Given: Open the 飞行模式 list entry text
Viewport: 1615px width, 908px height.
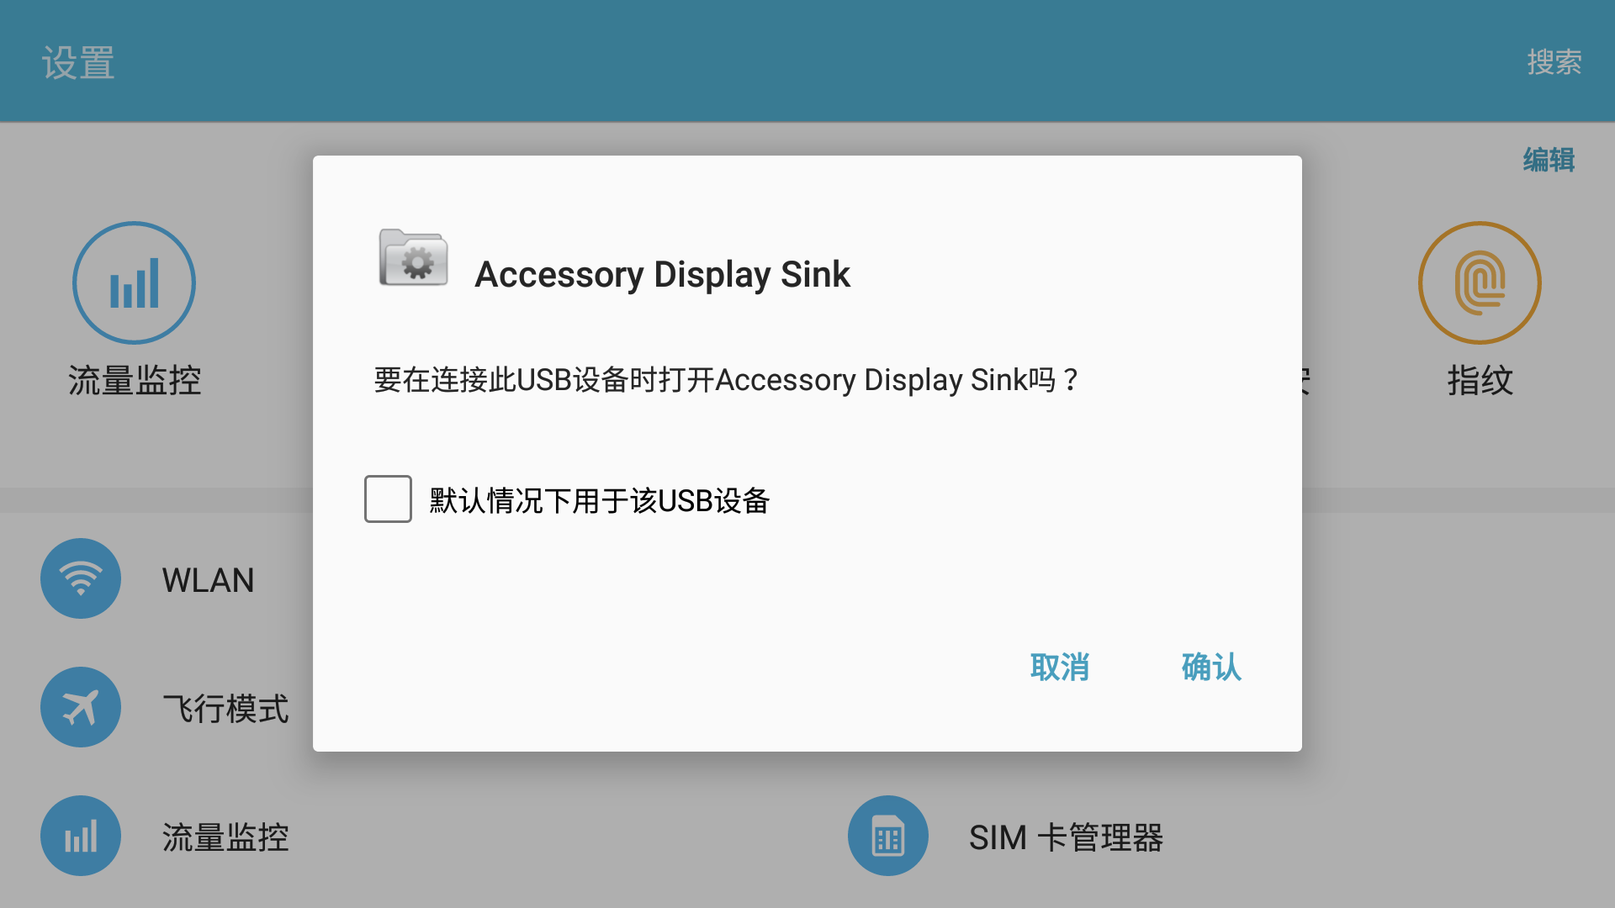Looking at the screenshot, I should (x=225, y=709).
